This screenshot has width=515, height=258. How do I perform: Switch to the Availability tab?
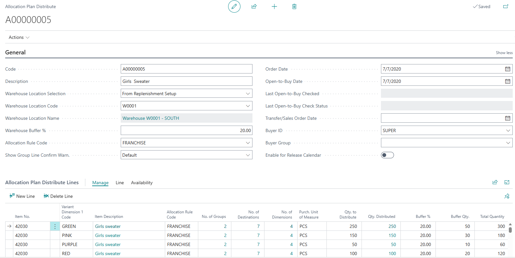pyautogui.click(x=141, y=183)
